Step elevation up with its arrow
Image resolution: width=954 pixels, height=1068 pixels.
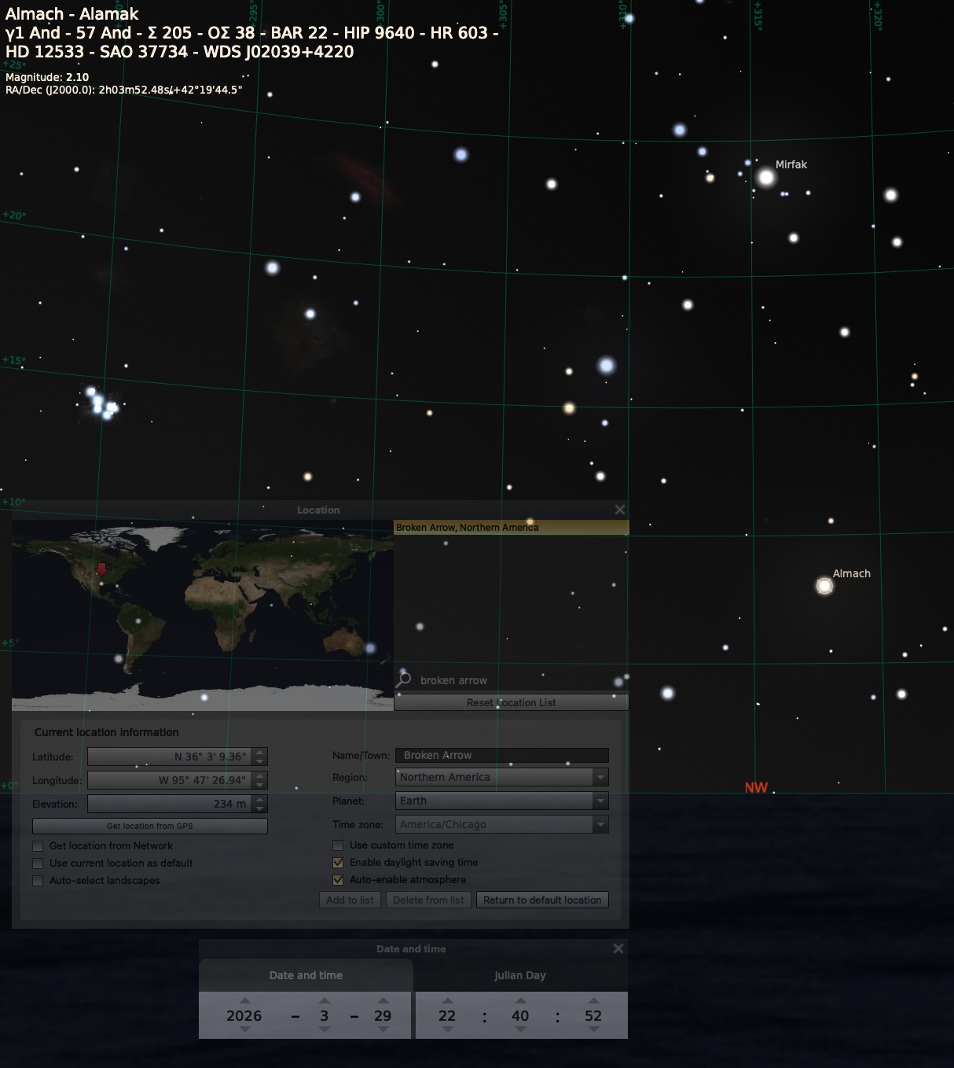click(260, 799)
